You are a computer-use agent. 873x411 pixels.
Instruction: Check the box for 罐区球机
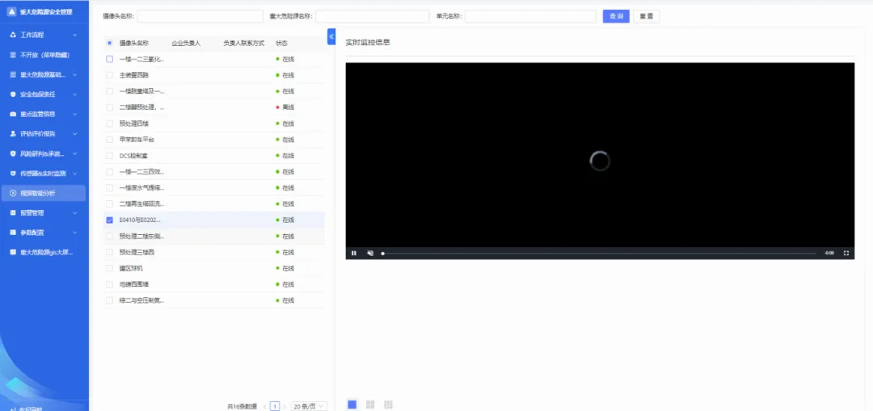click(x=109, y=269)
